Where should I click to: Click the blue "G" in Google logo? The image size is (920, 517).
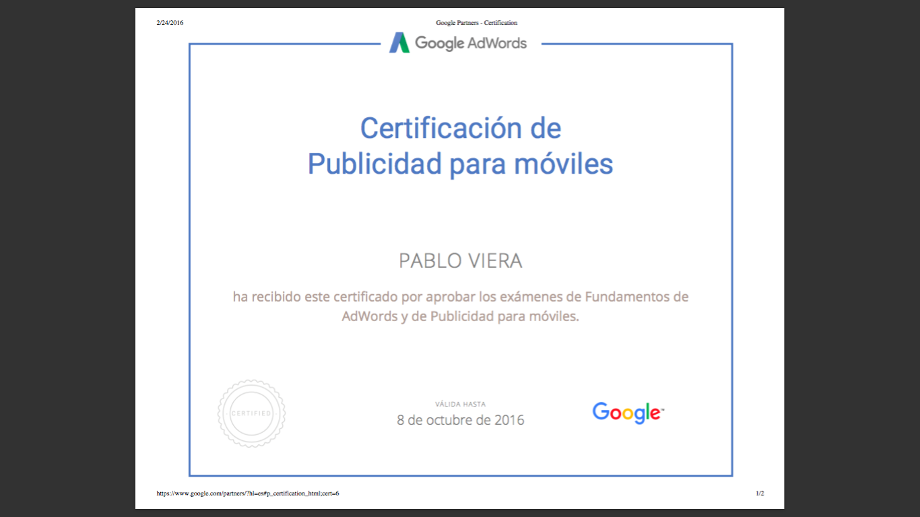601,411
